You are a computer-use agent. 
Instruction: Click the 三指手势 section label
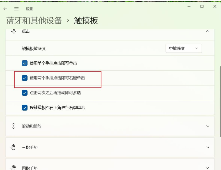tap(30, 148)
